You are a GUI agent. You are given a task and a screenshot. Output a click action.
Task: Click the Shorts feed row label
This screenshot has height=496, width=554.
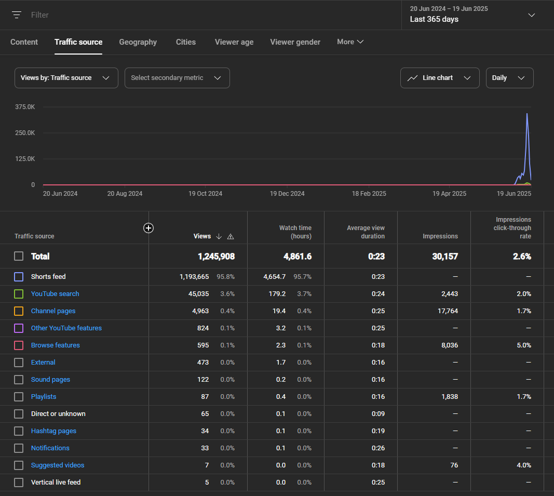pyautogui.click(x=48, y=277)
